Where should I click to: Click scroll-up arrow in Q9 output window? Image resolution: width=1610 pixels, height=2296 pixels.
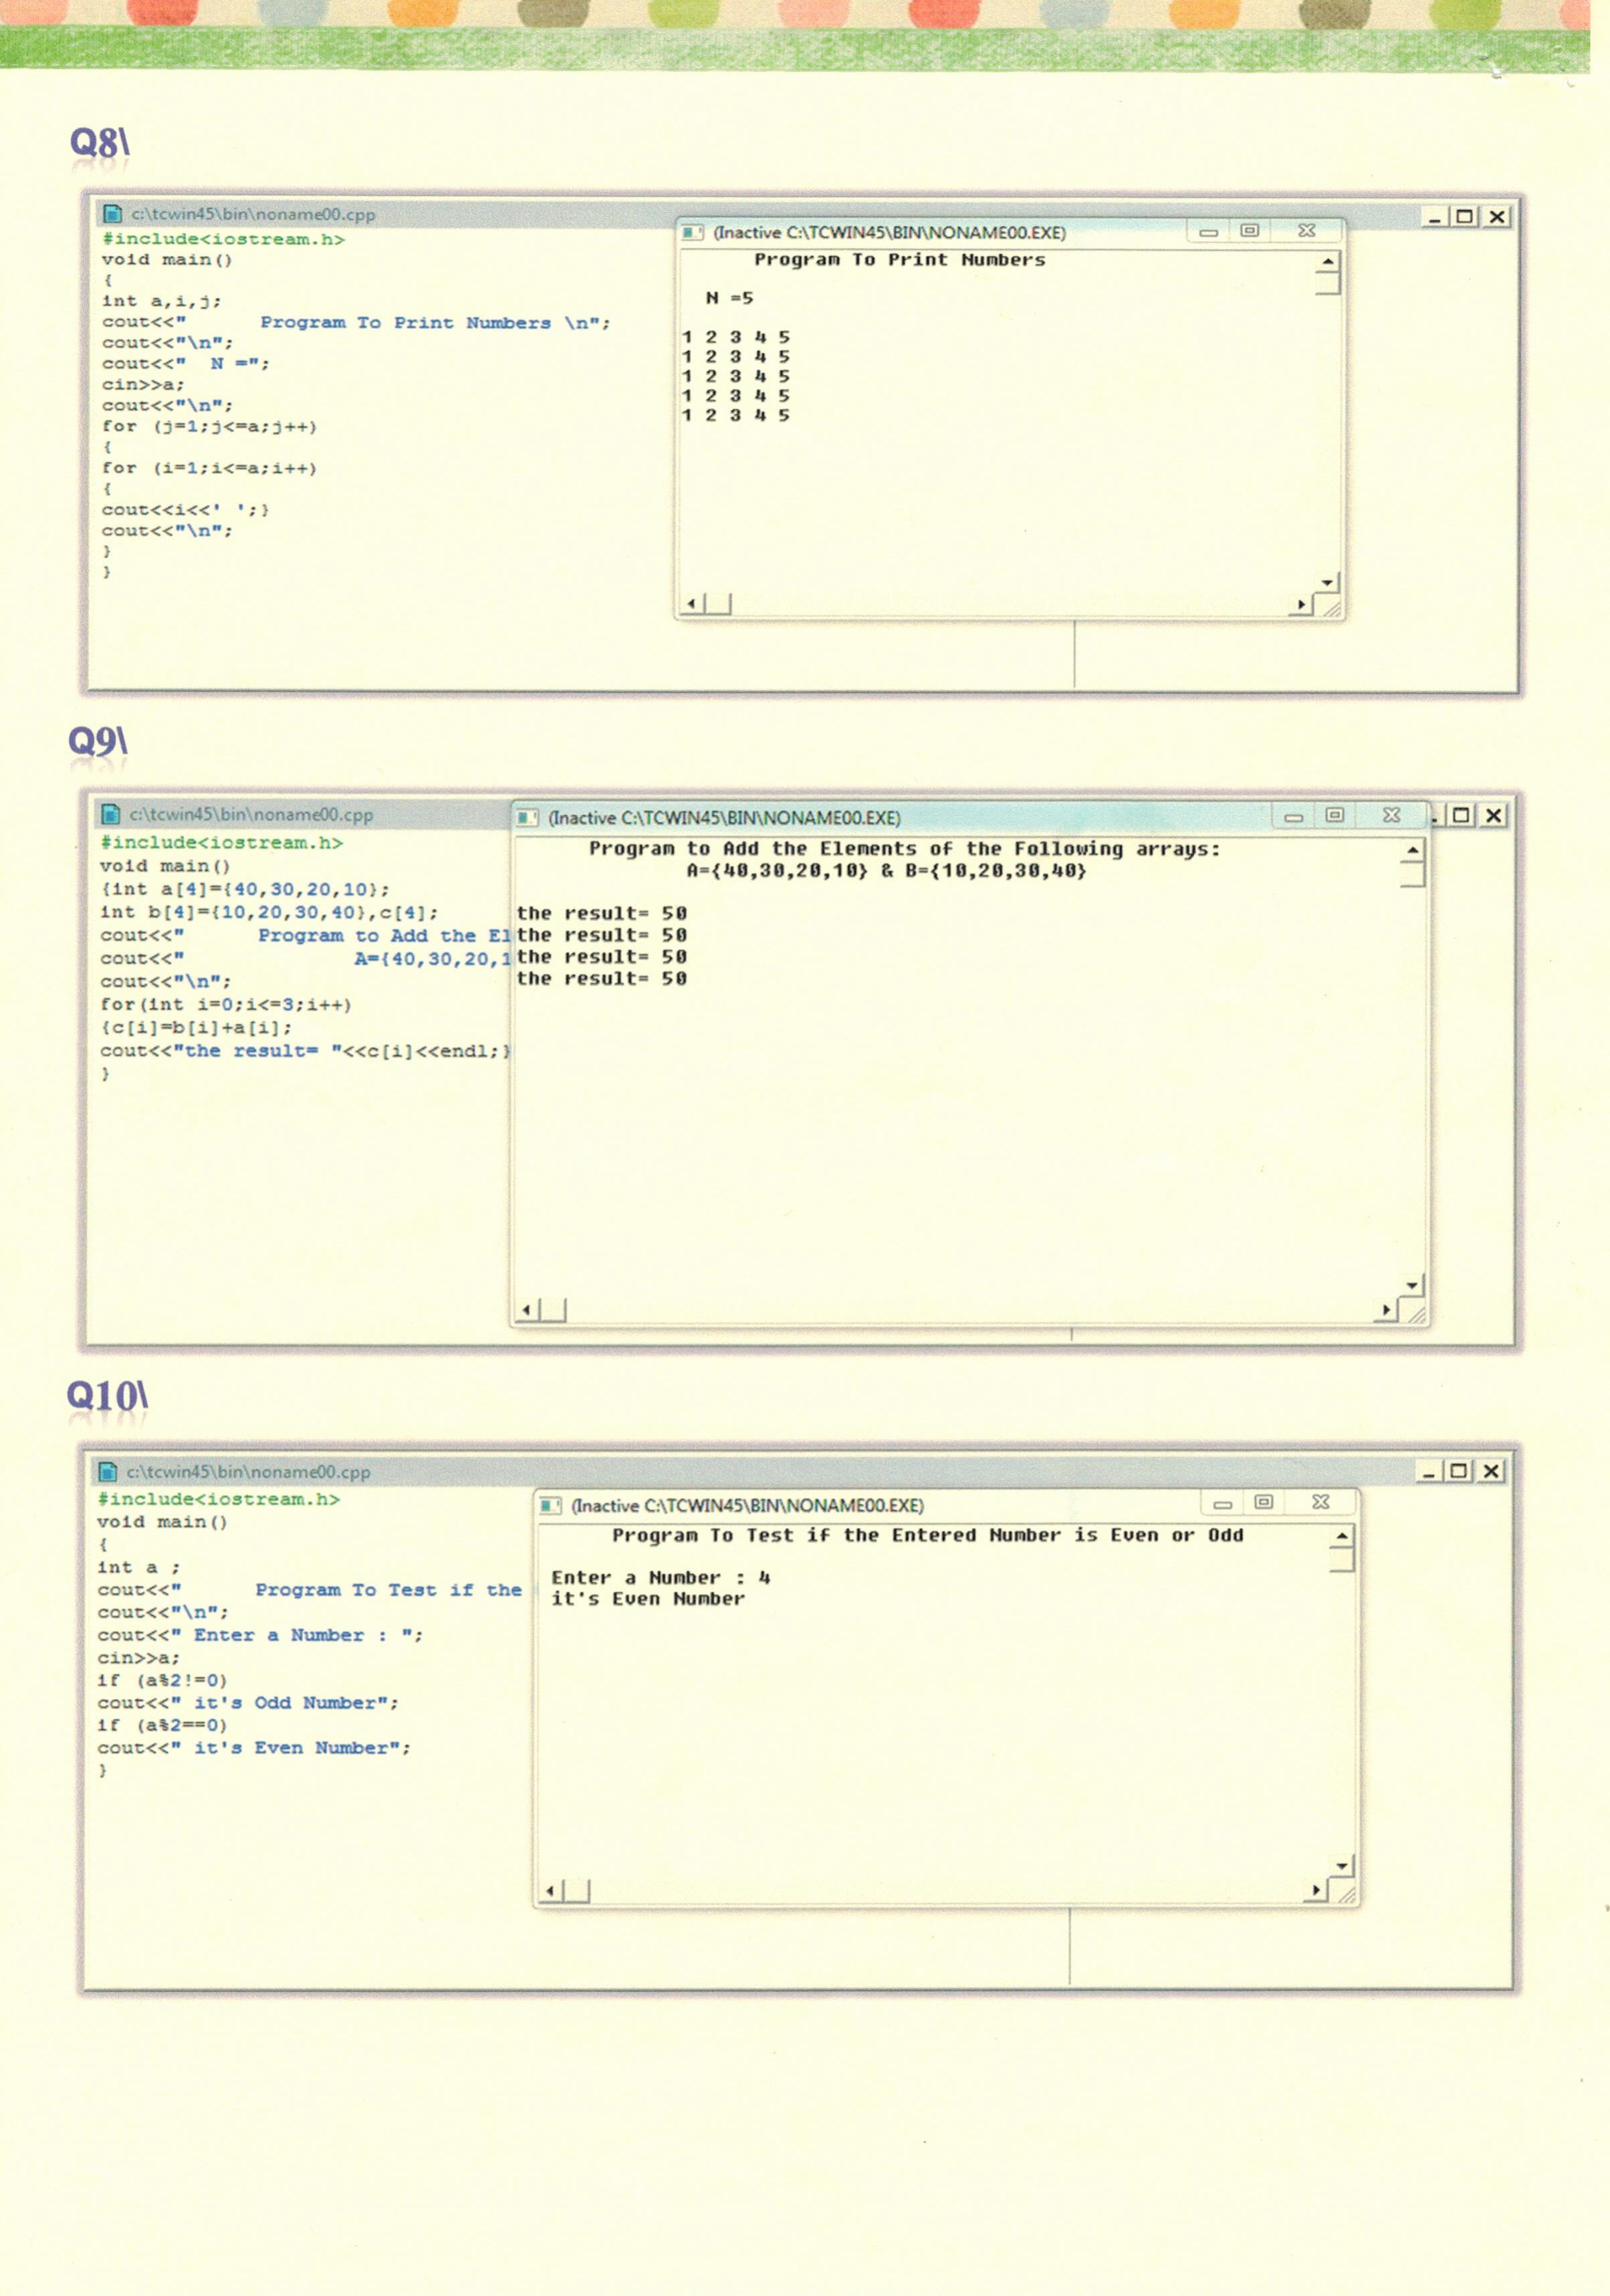pyautogui.click(x=1413, y=851)
